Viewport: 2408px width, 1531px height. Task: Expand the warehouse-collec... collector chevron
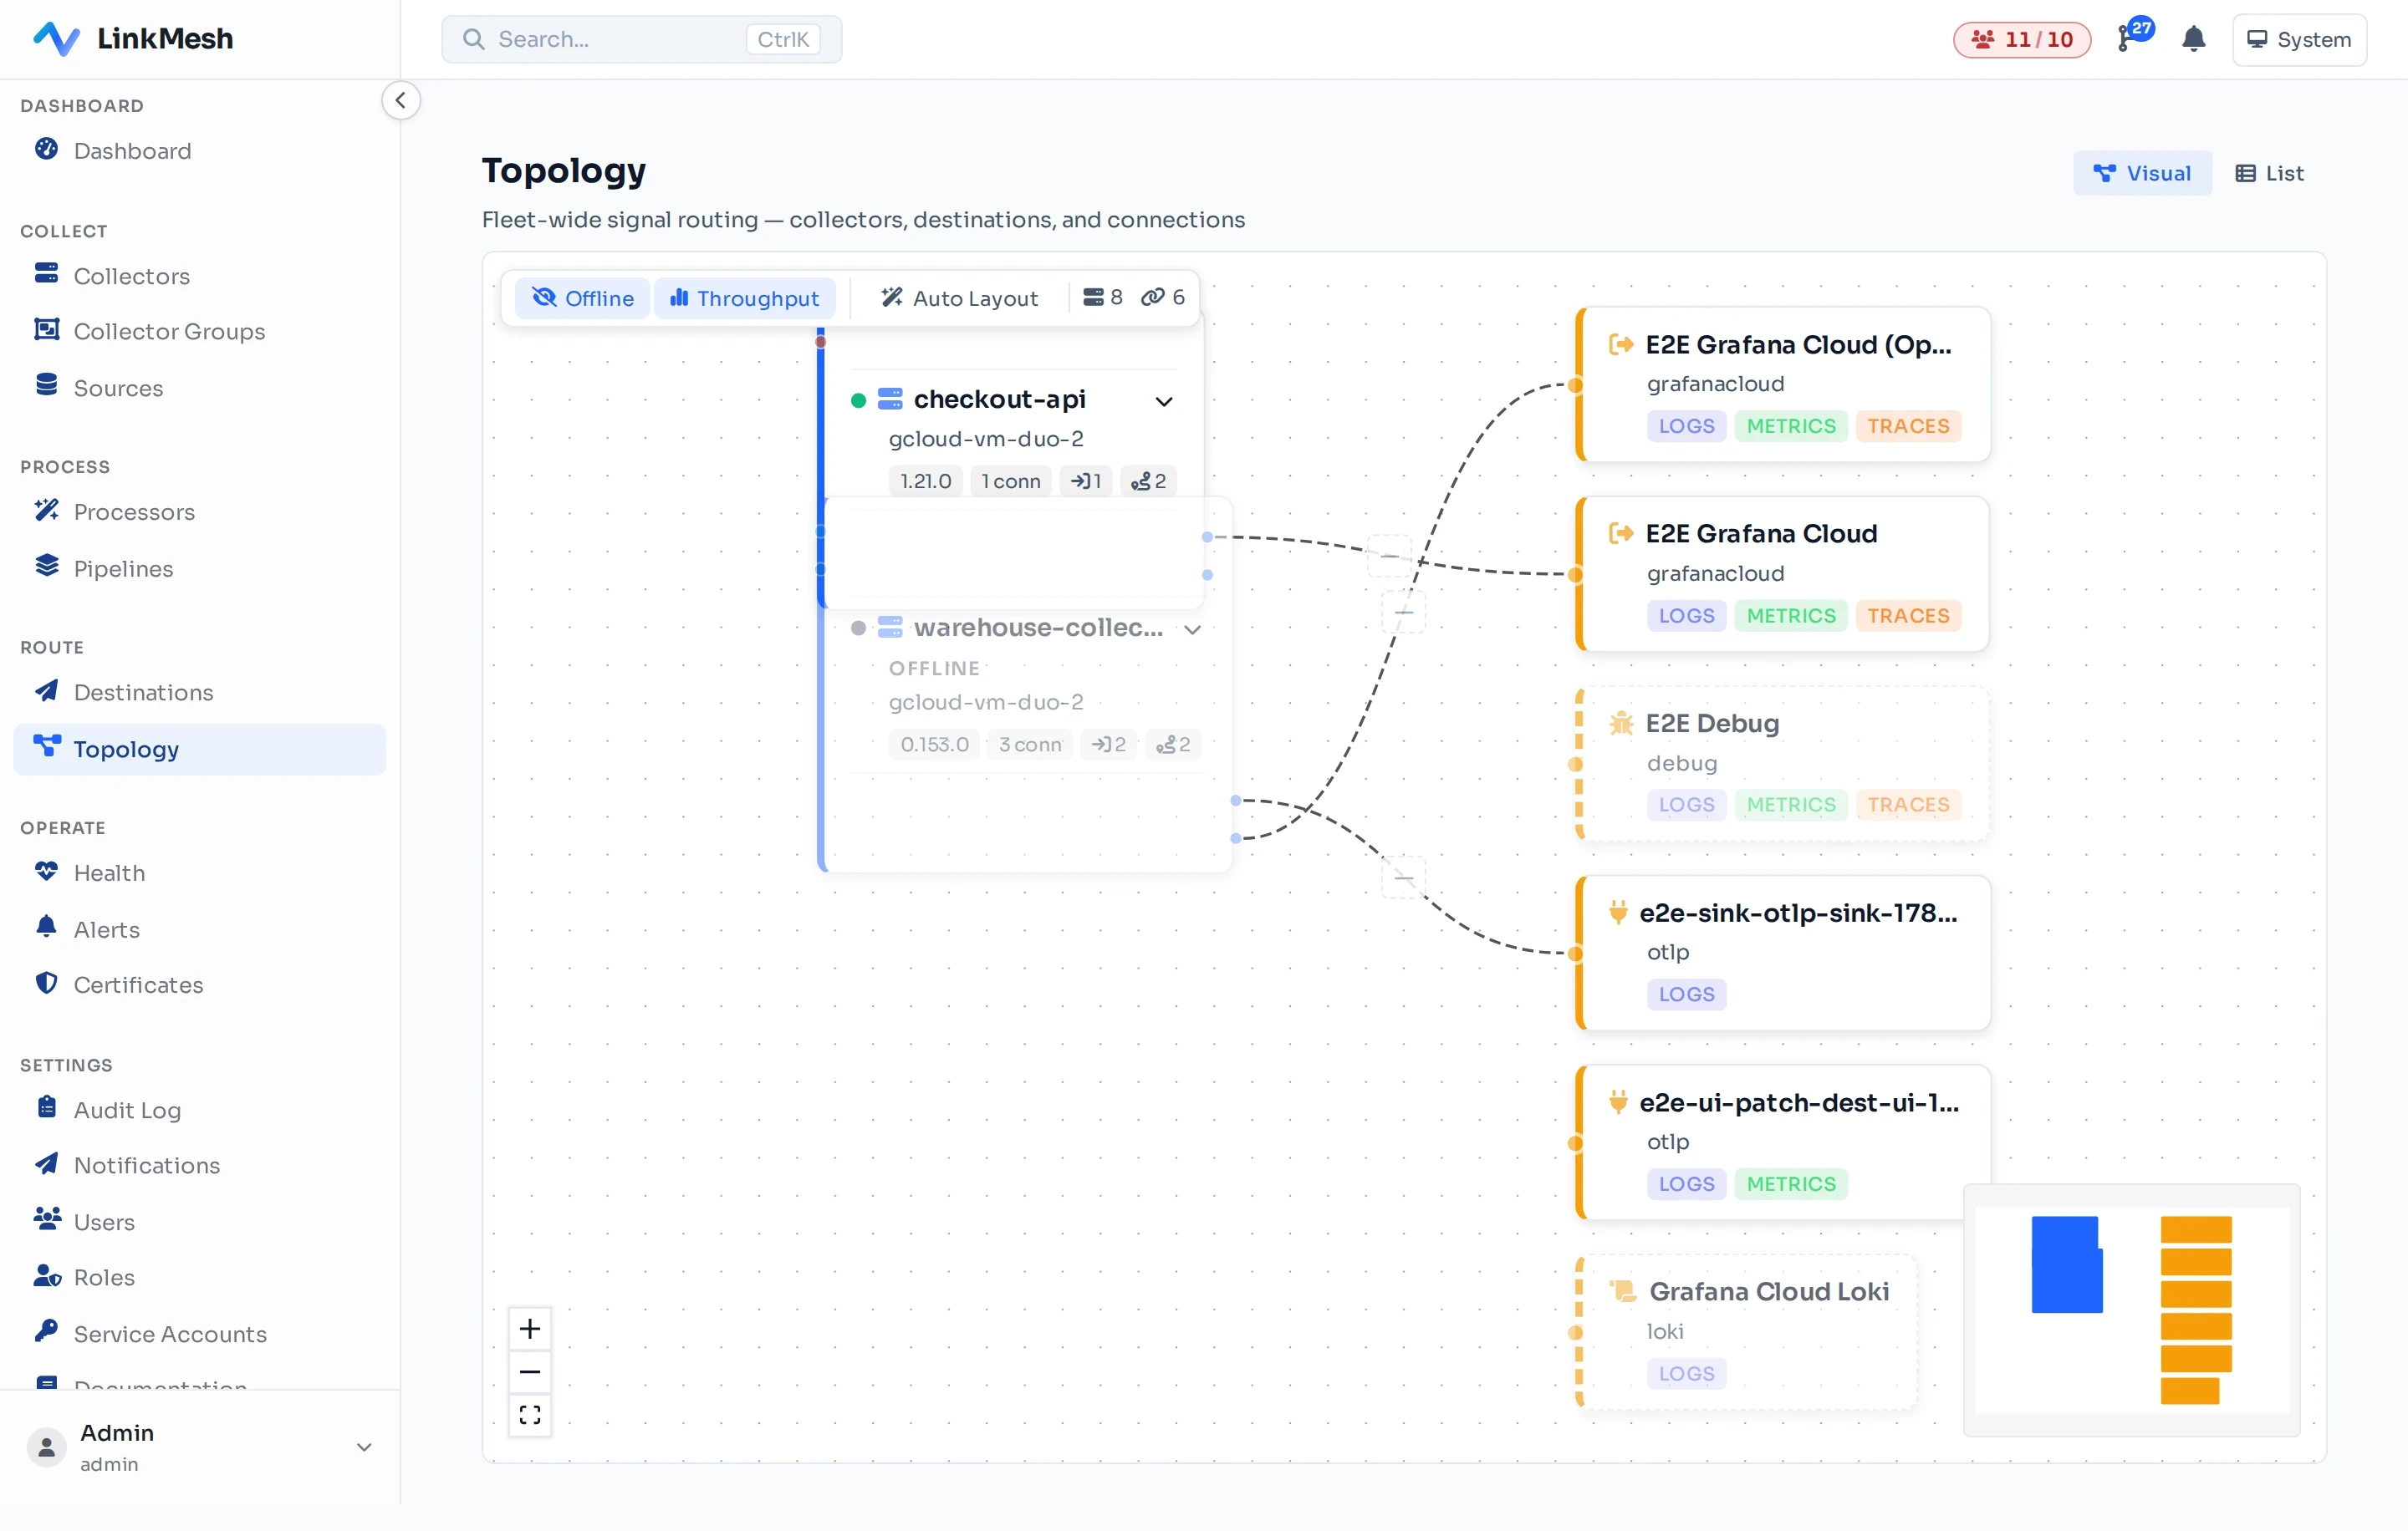click(1192, 629)
